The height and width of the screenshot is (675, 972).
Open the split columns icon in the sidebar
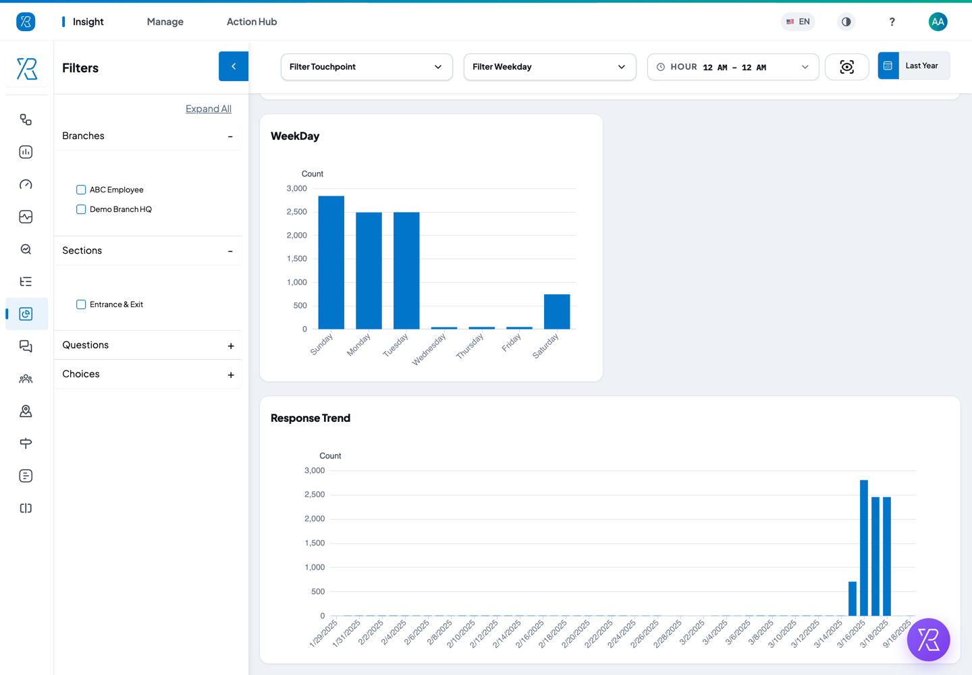tap(26, 508)
